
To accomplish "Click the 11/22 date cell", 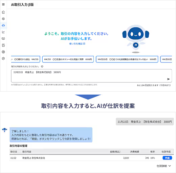I will click(13, 158).
